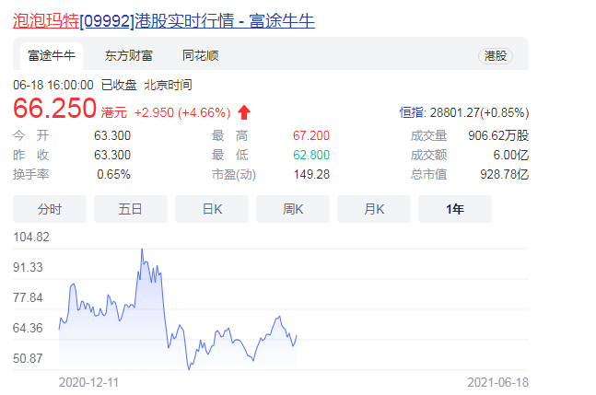This screenshot has height=395, width=596.
Task: Select the 1年 one-year chart
Action: click(455, 209)
